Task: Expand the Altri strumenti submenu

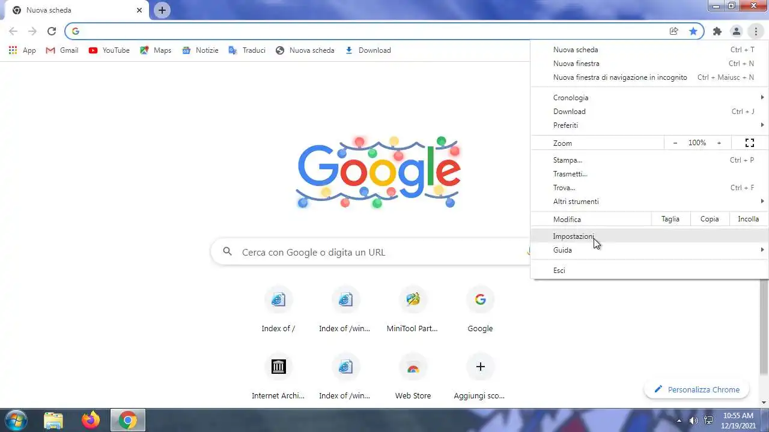Action: tap(649, 202)
